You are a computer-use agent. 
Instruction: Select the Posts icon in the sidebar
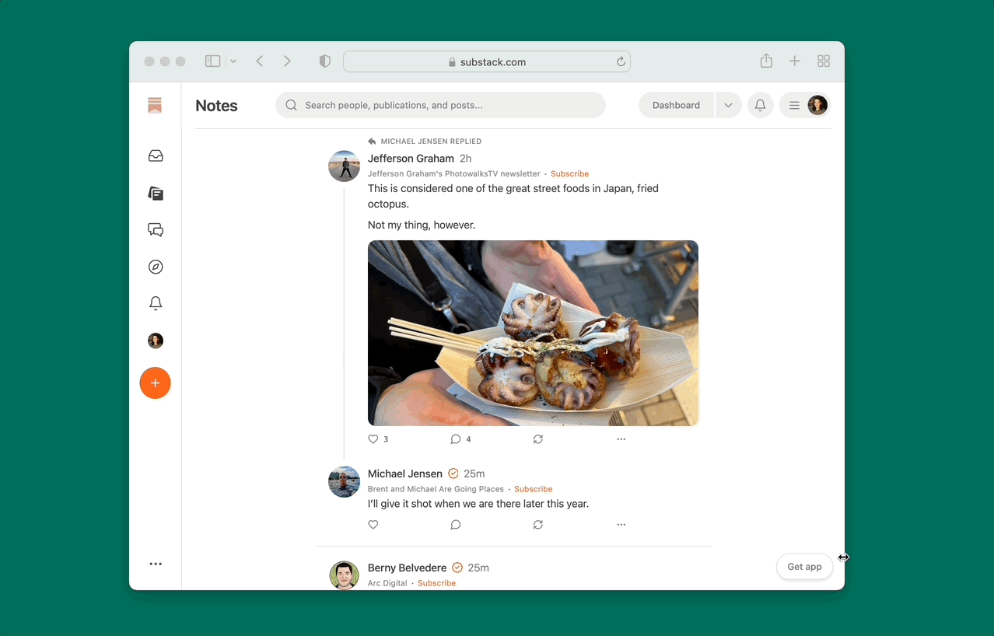(155, 193)
